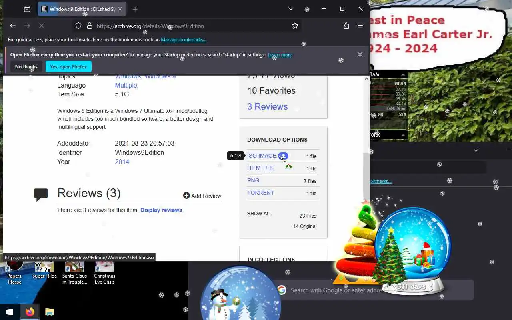This screenshot has width=512, height=320.
Task: Focus the archive.org URL address field
Action: [x=192, y=26]
